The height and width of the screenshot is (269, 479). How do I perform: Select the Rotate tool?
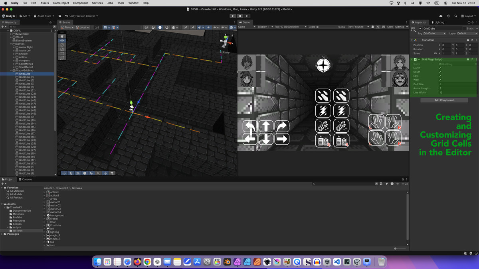[x=62, y=45]
